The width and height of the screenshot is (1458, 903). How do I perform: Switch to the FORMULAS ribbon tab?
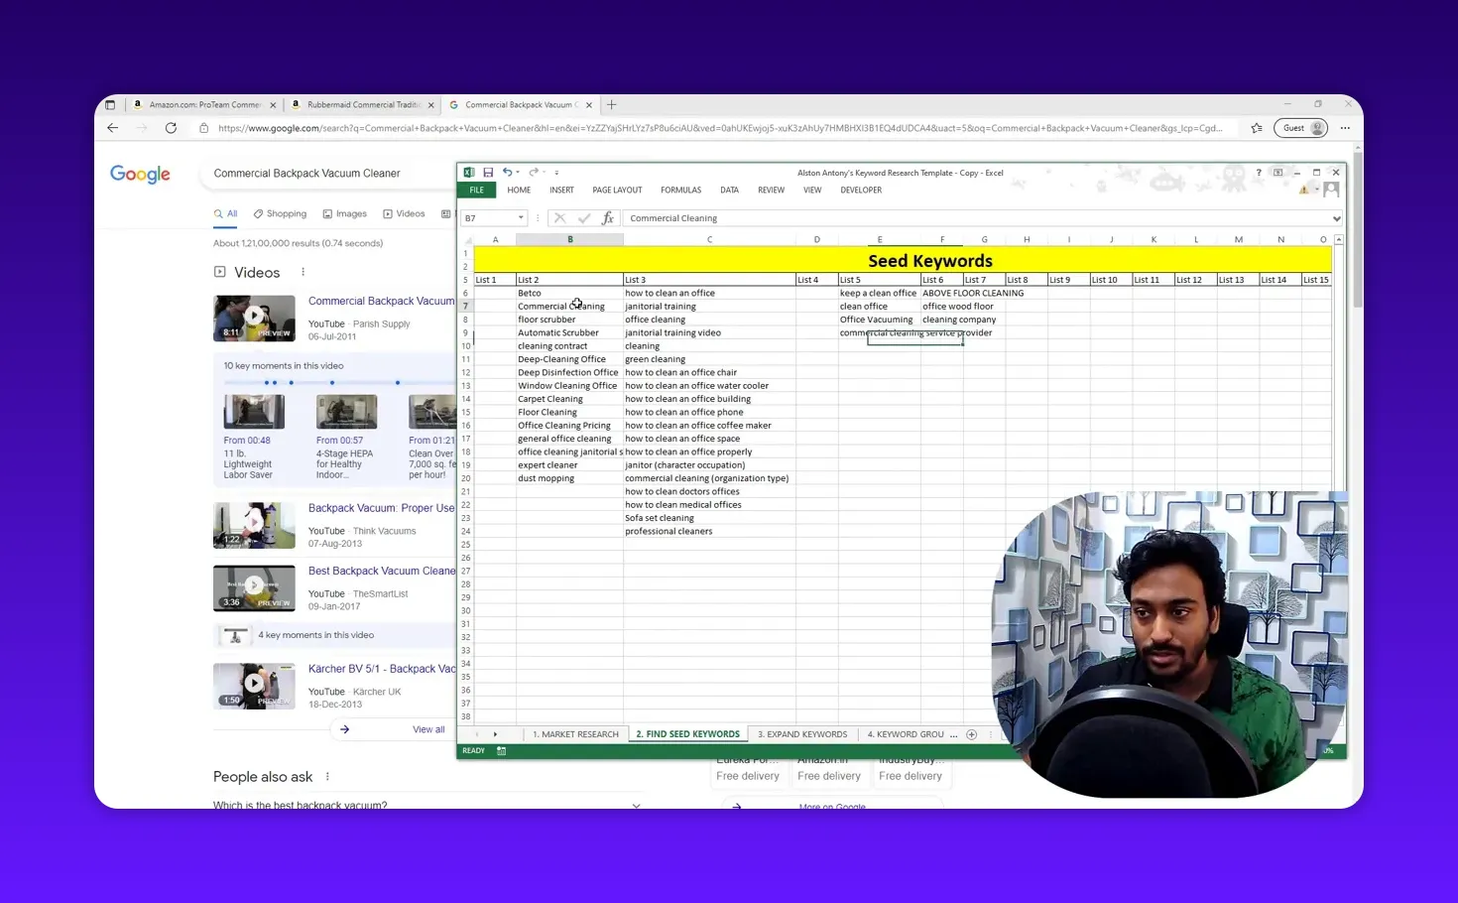[x=680, y=190]
